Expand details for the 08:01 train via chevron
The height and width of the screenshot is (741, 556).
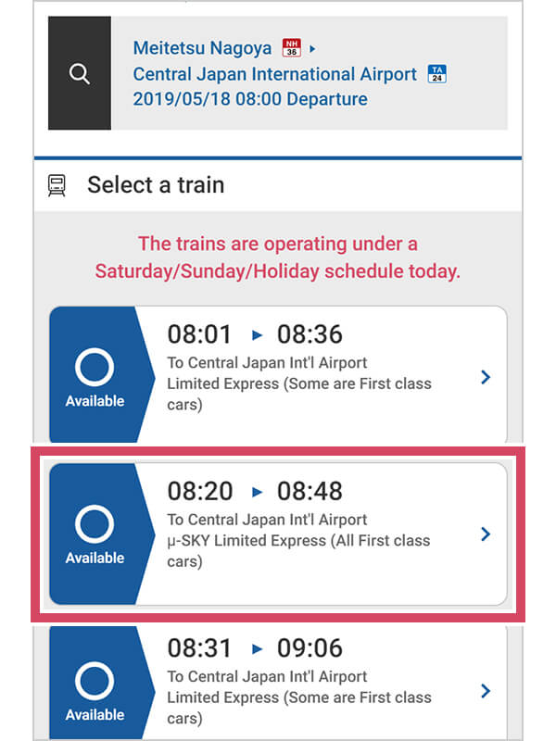tap(485, 378)
